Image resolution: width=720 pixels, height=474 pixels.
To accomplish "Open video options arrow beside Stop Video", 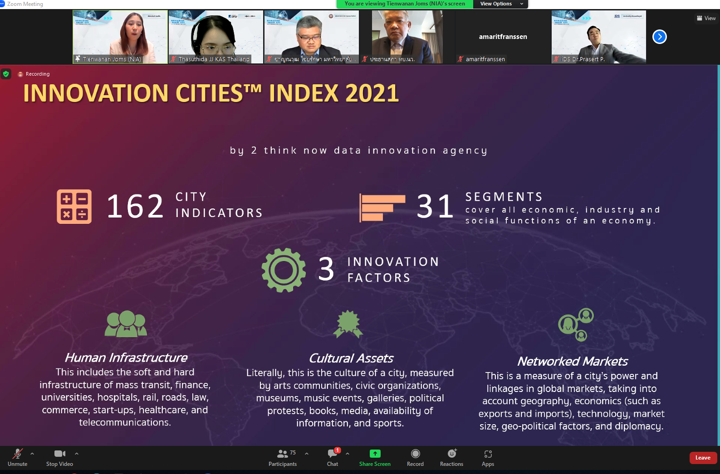I will pos(77,453).
